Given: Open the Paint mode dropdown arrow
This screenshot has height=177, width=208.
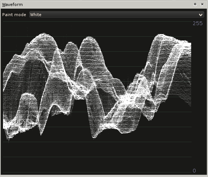Looking at the screenshot, I should tap(201, 15).
